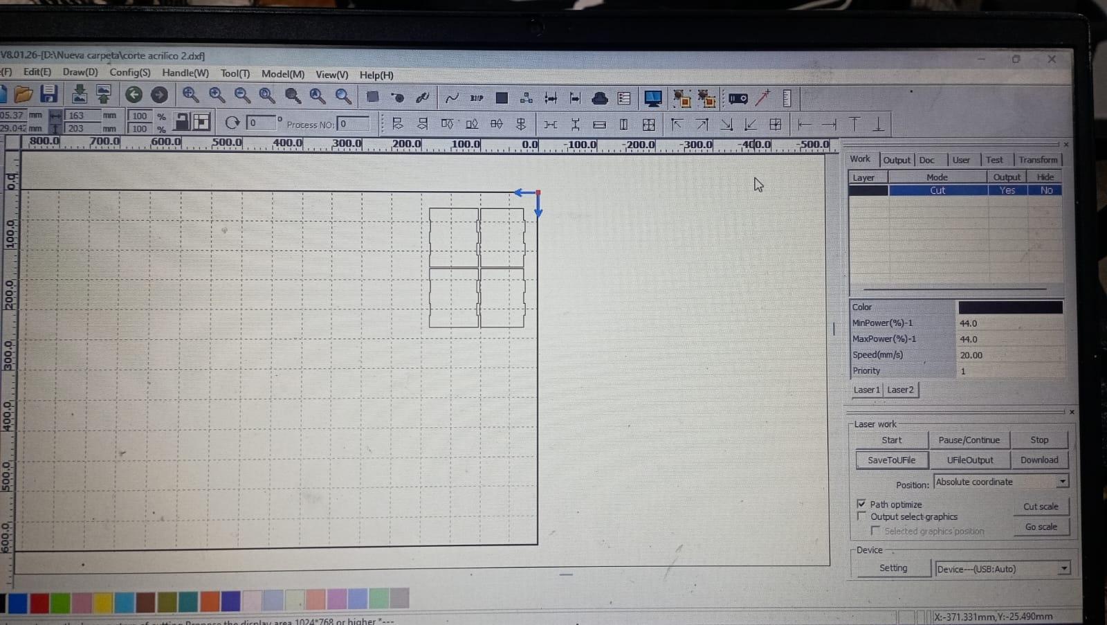
Task: Click the list options icon beside the cloud
Action: point(624,99)
